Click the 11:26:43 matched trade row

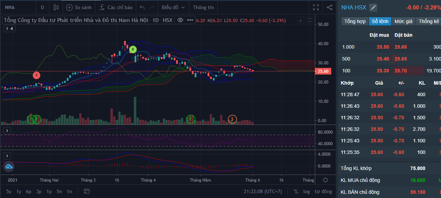(x=390, y=106)
